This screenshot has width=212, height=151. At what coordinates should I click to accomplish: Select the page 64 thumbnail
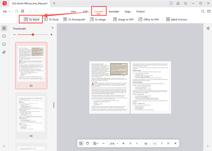click(x=31, y=116)
